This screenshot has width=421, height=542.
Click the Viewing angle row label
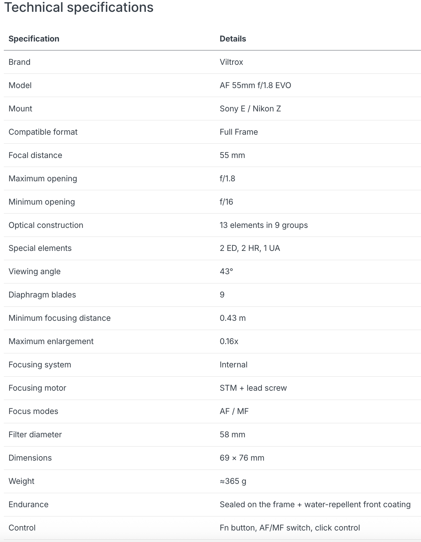pos(34,271)
